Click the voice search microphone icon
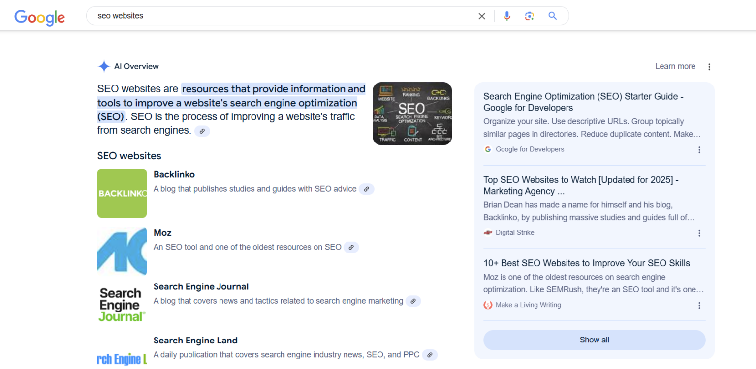 click(x=507, y=16)
